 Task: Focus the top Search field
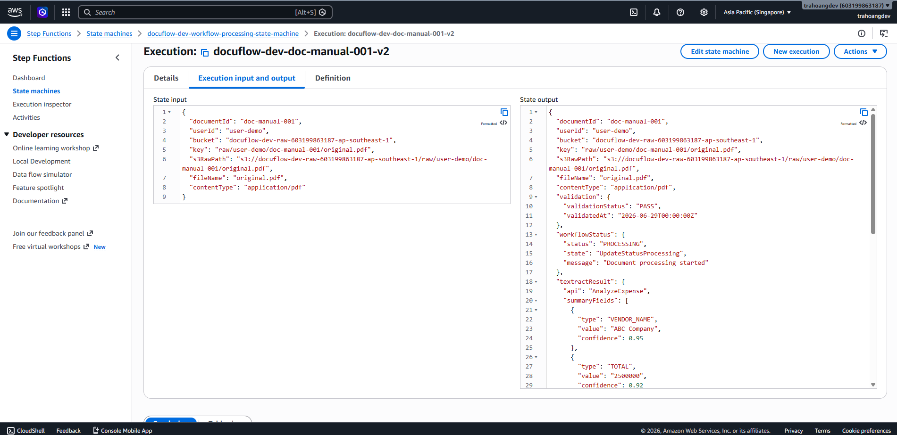[x=205, y=12]
